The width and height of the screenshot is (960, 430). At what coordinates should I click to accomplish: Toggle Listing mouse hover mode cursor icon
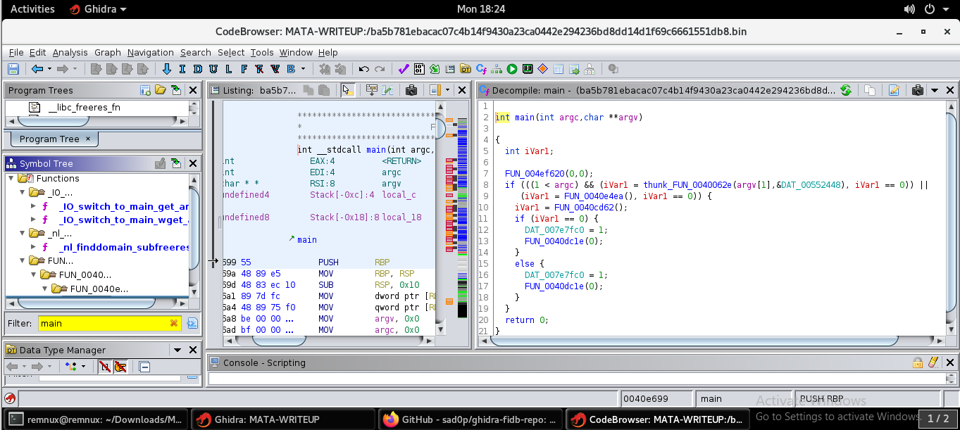pyautogui.click(x=347, y=90)
